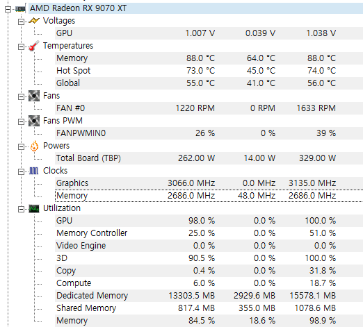Click the Clocks waveform icon
This screenshot has height=327, width=363.
click(34, 171)
